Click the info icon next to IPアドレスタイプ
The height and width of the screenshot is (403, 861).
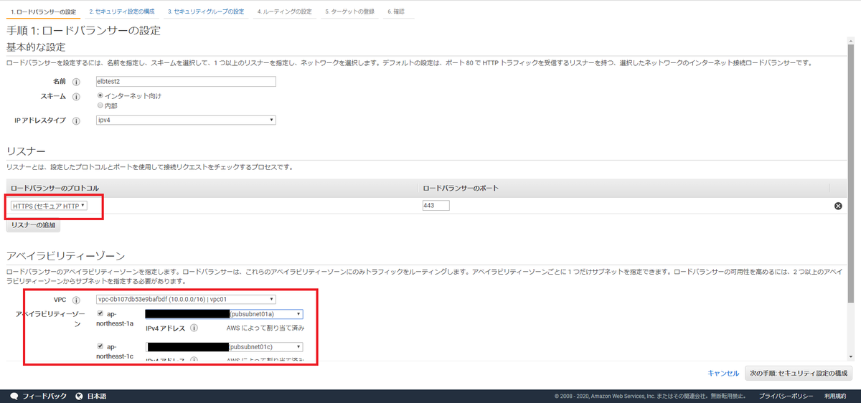pos(76,120)
